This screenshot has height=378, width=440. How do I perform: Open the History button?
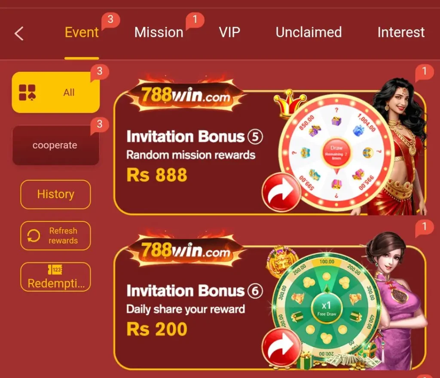tap(55, 194)
